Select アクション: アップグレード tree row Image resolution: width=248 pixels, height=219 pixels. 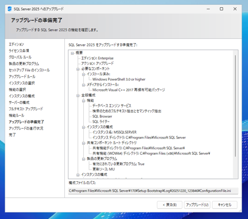pyautogui.click(x=97, y=64)
